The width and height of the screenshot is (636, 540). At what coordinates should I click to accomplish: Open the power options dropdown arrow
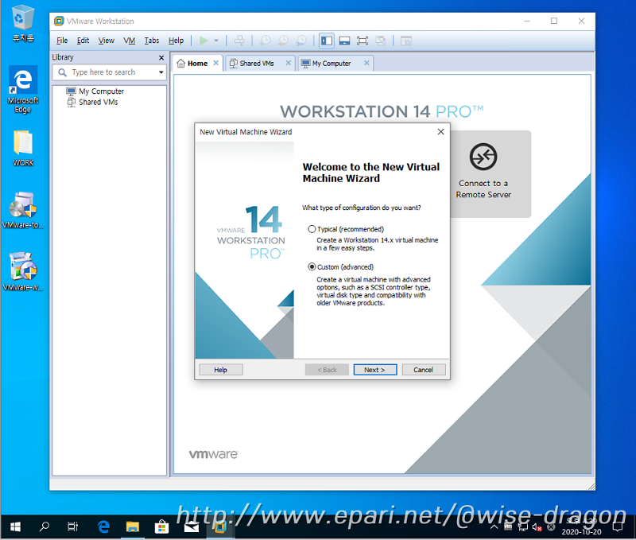point(216,41)
